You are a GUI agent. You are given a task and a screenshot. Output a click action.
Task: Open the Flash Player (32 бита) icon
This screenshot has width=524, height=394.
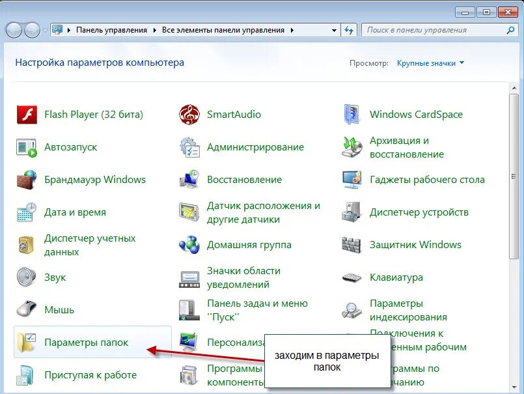(x=27, y=115)
